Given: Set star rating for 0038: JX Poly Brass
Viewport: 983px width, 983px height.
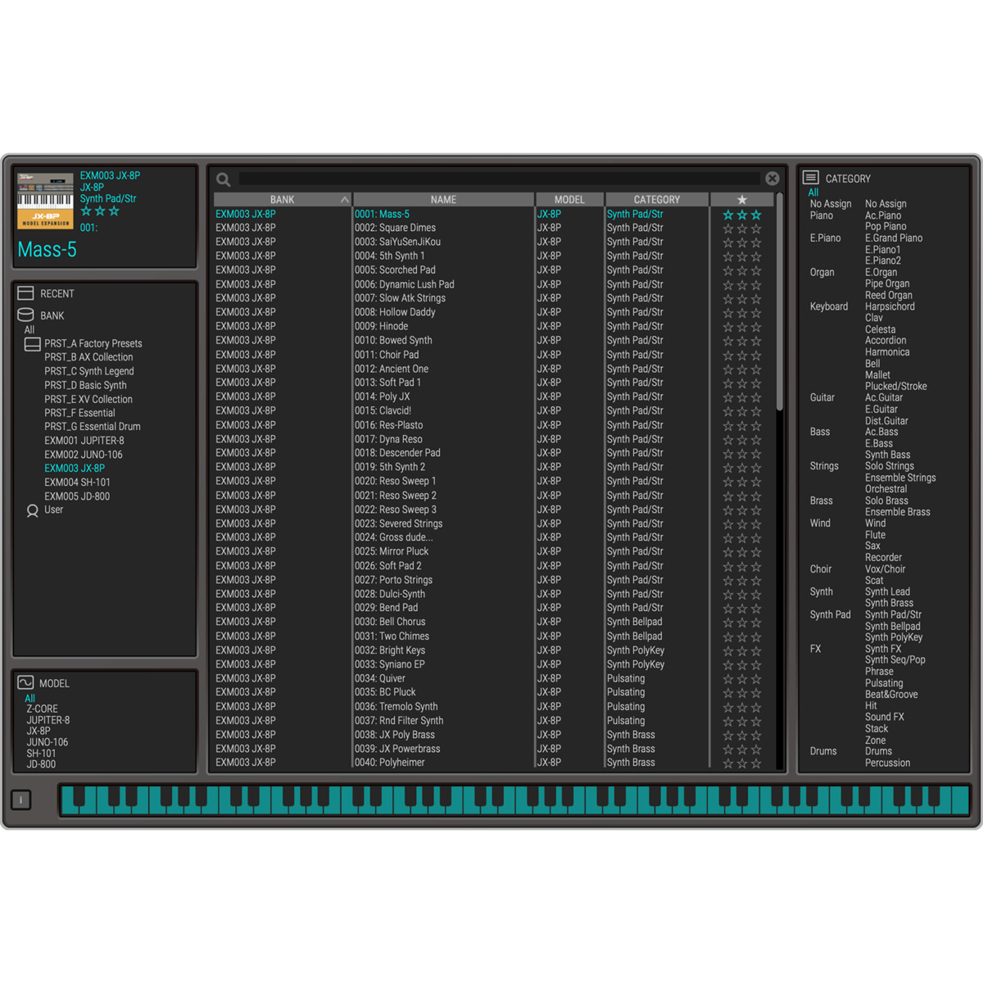Looking at the screenshot, I should pyautogui.click(x=742, y=736).
